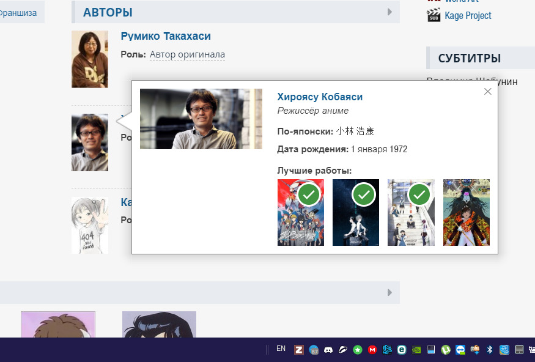Close the Хироясу Кобаяси popup
Screen dimensions: 535x362
click(487, 92)
